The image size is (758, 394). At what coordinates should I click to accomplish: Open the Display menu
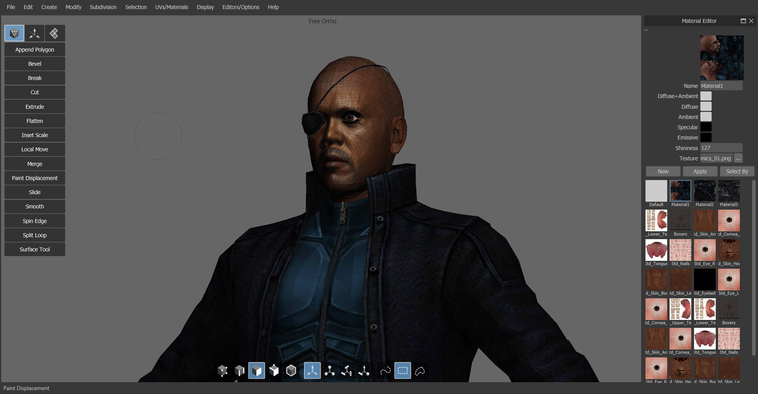205,7
